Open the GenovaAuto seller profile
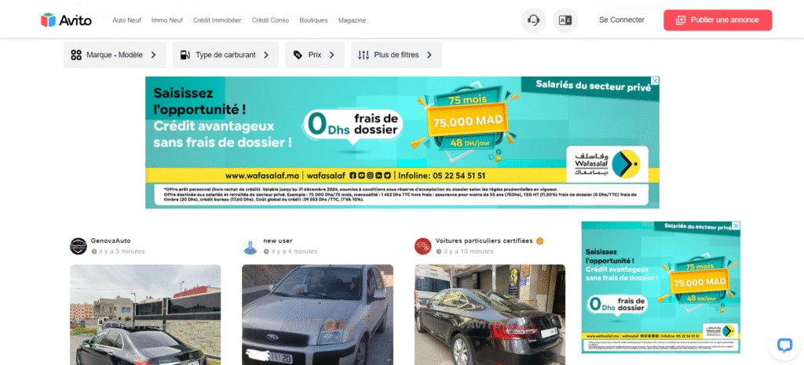 coord(111,240)
